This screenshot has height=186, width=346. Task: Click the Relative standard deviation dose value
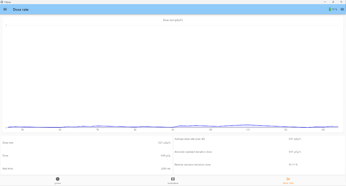tap(293, 165)
